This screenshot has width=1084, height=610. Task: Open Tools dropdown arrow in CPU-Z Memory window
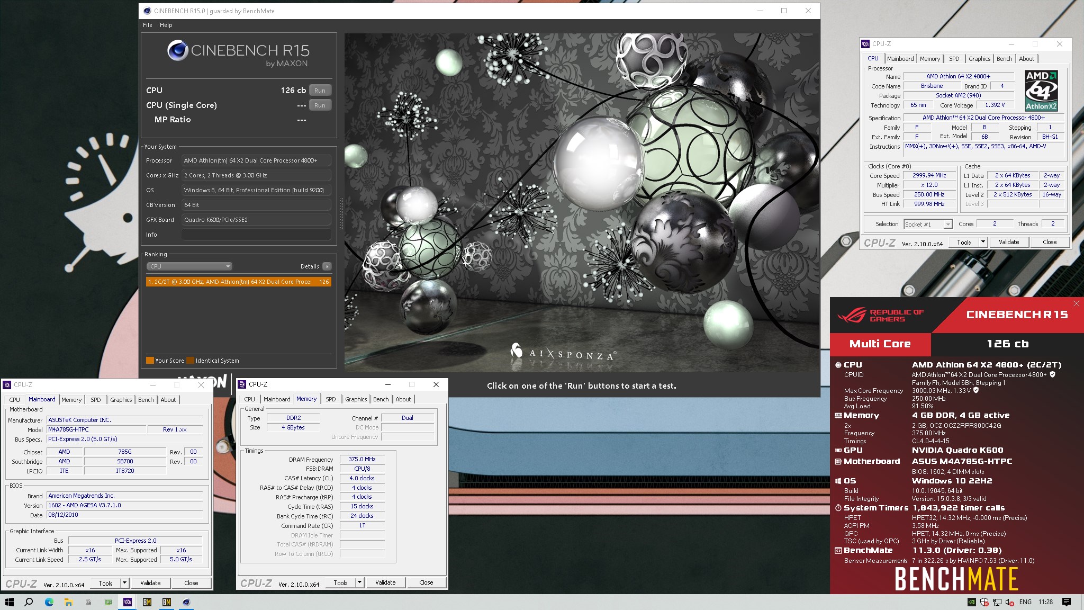pos(359,582)
